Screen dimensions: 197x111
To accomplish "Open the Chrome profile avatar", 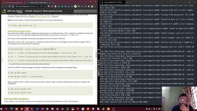I will [92, 6].
